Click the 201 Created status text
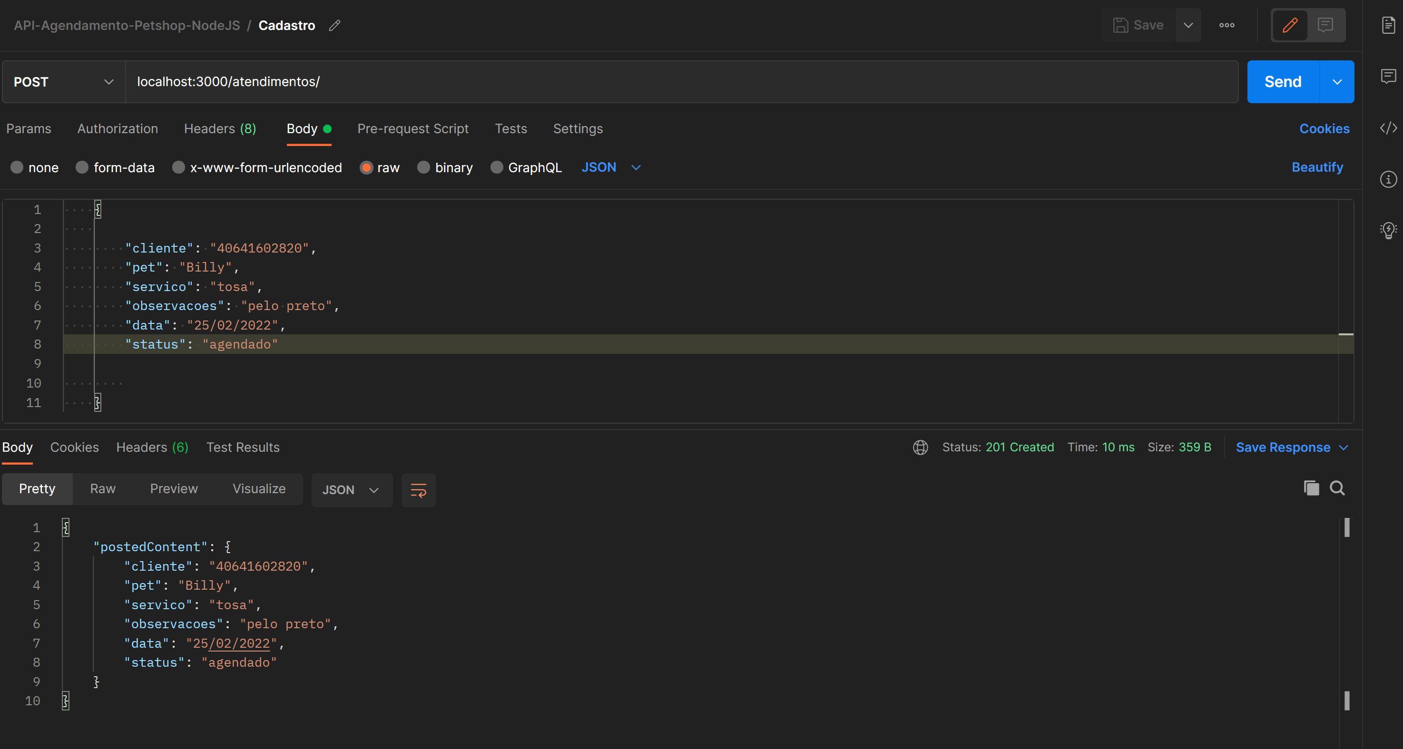1403x749 pixels. click(x=1020, y=447)
